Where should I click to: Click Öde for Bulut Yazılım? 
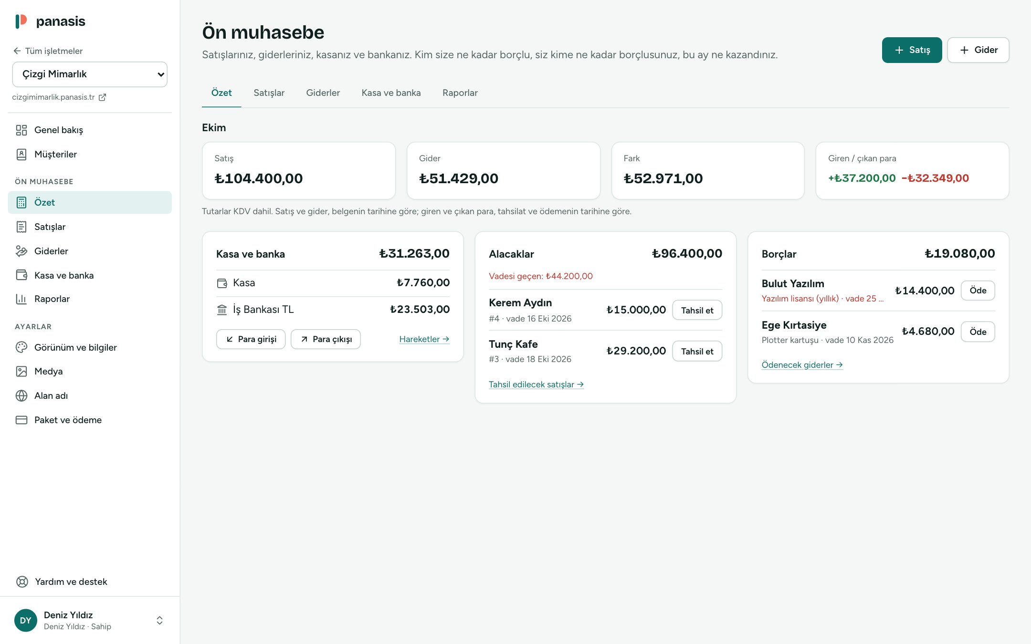point(978,291)
